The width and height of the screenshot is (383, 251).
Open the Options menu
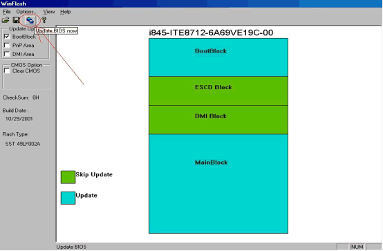pos(27,12)
